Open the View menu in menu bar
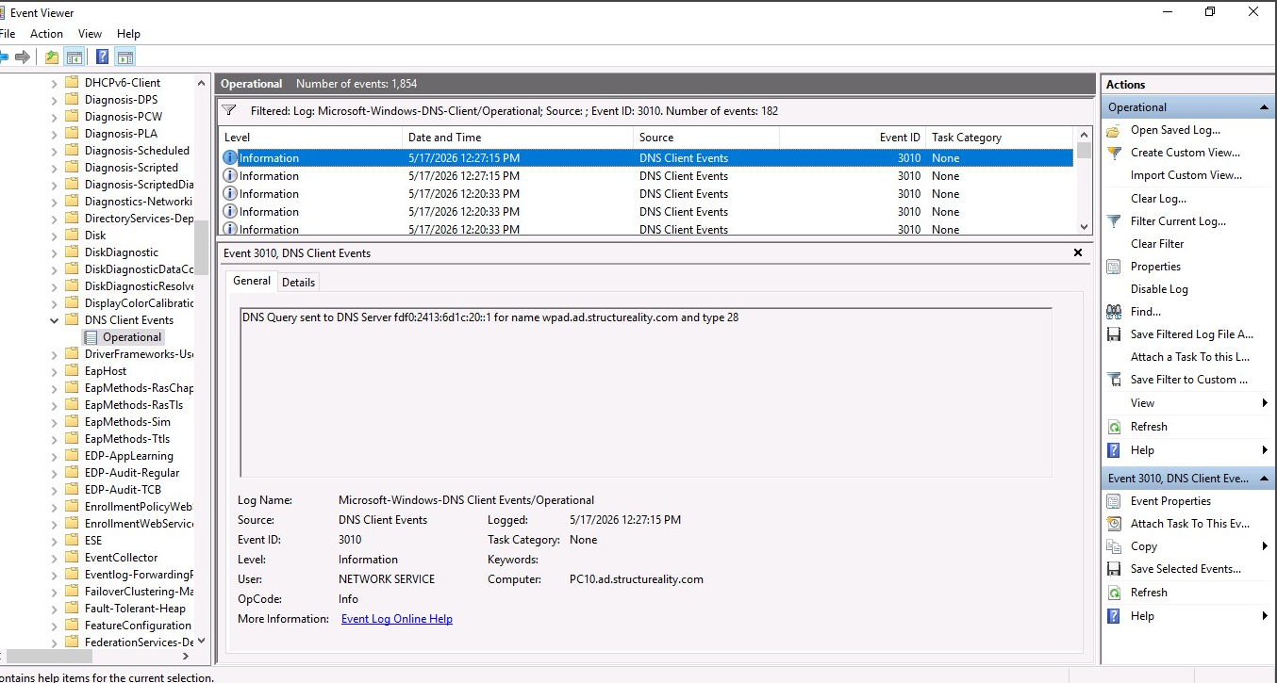The width and height of the screenshot is (1277, 683). (90, 34)
